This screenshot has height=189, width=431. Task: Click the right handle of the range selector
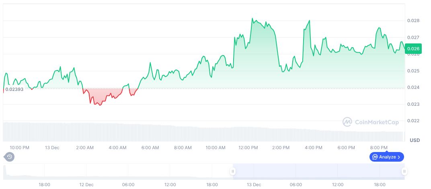(404, 171)
